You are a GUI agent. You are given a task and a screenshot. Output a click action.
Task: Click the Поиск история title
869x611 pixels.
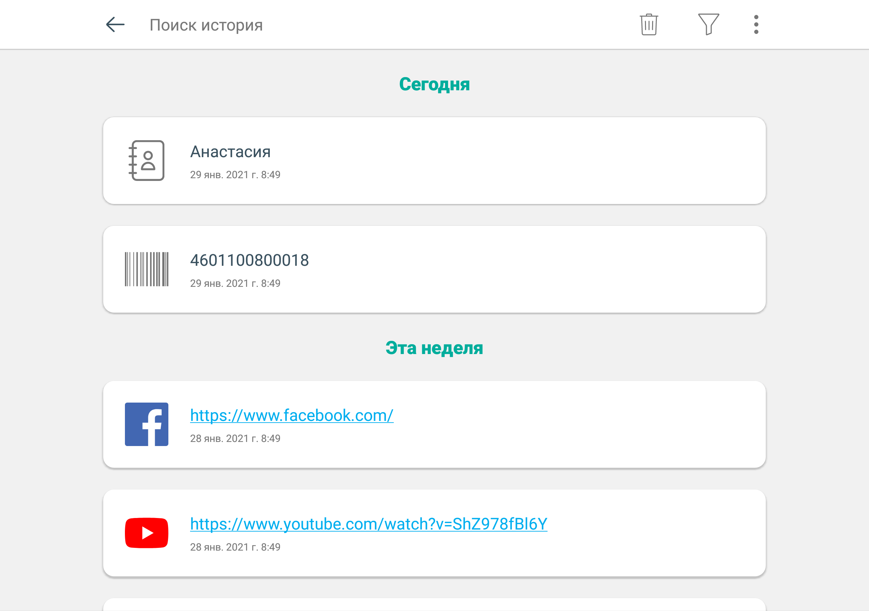[206, 25]
